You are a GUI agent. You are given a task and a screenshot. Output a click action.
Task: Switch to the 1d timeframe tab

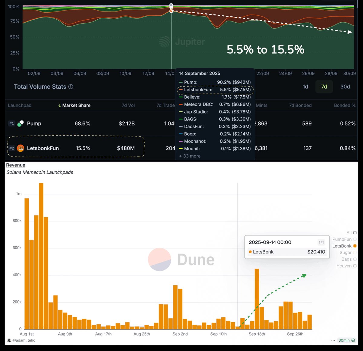tap(306, 87)
